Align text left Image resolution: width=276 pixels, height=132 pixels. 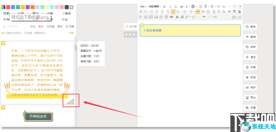pos(157,12)
